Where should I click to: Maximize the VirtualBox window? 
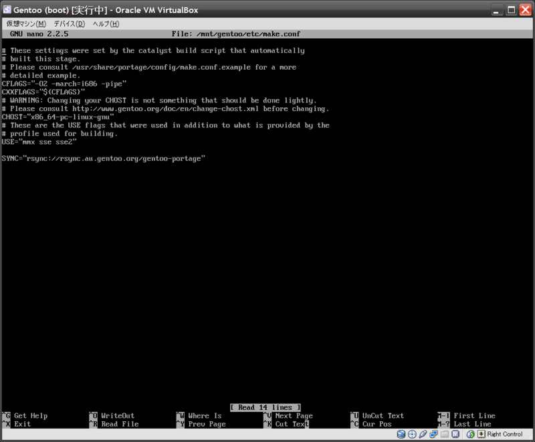pyautogui.click(x=511, y=10)
